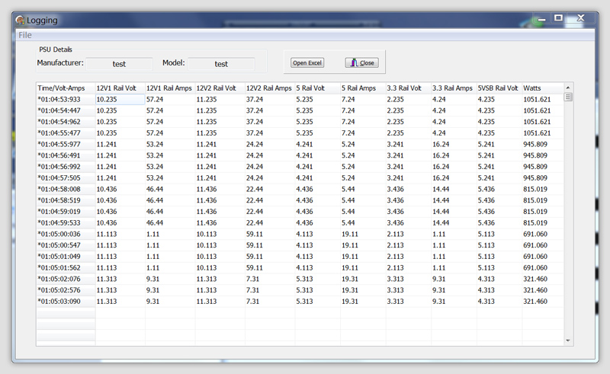This screenshot has width=610, height=374.
Task: Focus the Model field
Action: tap(221, 64)
